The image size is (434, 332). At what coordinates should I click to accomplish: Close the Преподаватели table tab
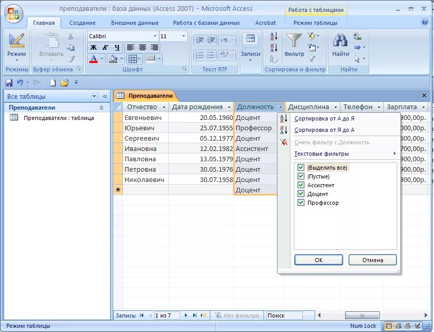point(424,96)
